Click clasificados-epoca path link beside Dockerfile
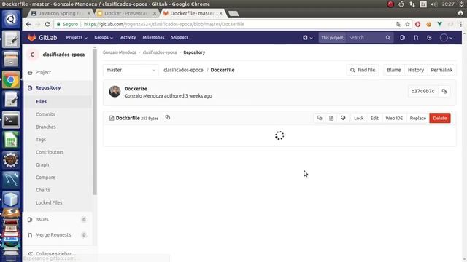Viewport: 467px width, 262px height. (x=183, y=70)
